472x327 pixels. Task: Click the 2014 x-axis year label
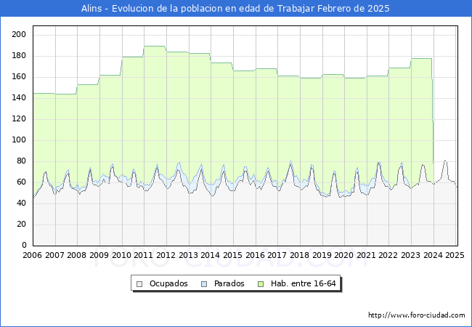point(211,255)
